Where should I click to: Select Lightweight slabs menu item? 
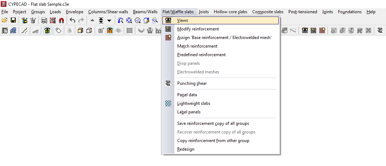click(194, 103)
